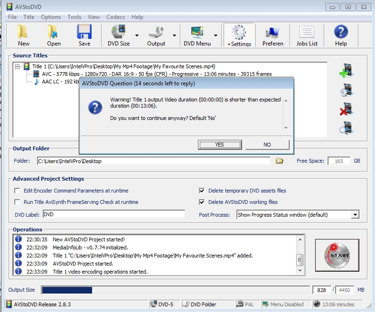The width and height of the screenshot is (375, 312).
Task: Add a title with the green plus film icon
Action: [x=347, y=71]
